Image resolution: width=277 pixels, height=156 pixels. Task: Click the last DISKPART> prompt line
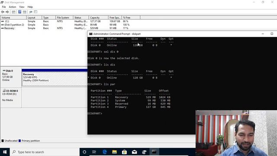point(95,114)
